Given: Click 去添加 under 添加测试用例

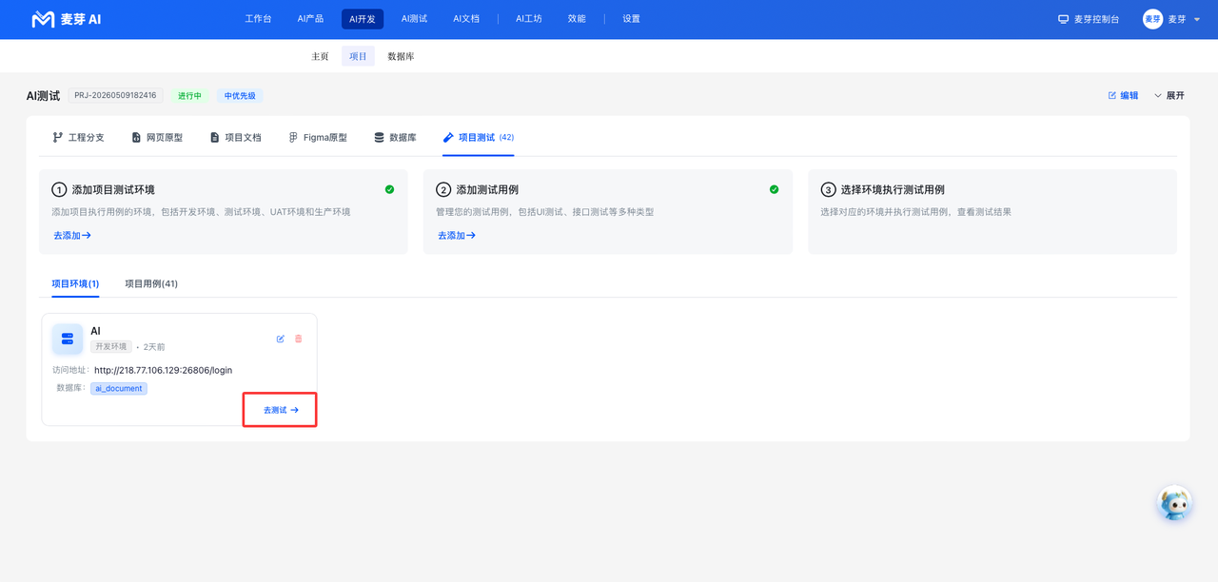Looking at the screenshot, I should click(x=457, y=235).
